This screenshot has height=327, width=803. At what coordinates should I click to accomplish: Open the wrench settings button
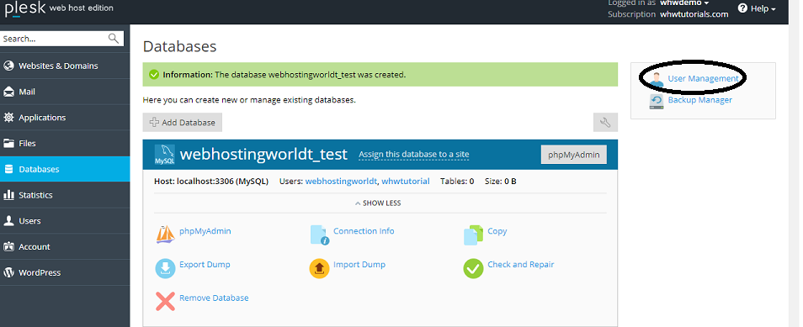click(x=605, y=122)
